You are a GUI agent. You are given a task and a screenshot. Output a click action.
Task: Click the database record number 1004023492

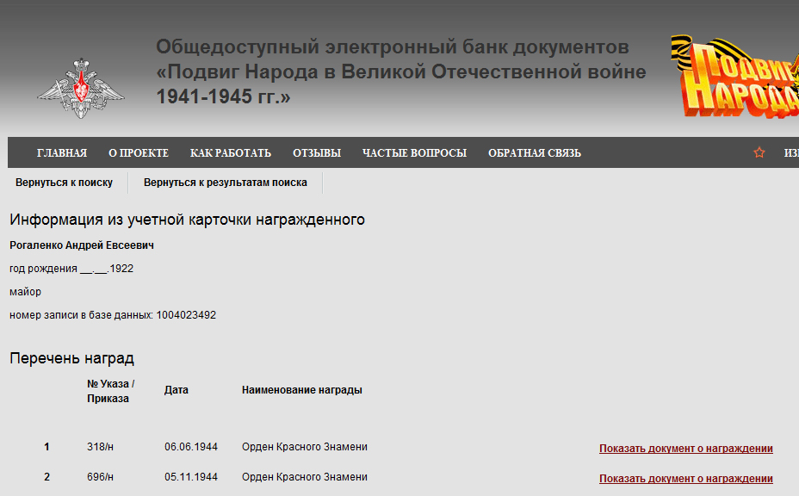point(186,315)
